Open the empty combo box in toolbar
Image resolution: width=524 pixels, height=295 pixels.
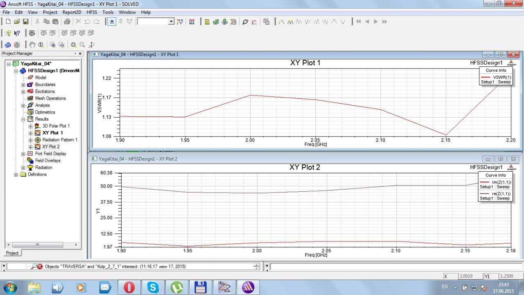[156, 22]
